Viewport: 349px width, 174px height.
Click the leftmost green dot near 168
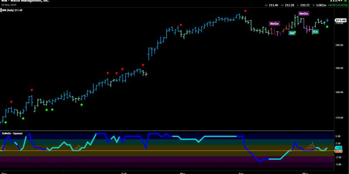click(6, 122)
